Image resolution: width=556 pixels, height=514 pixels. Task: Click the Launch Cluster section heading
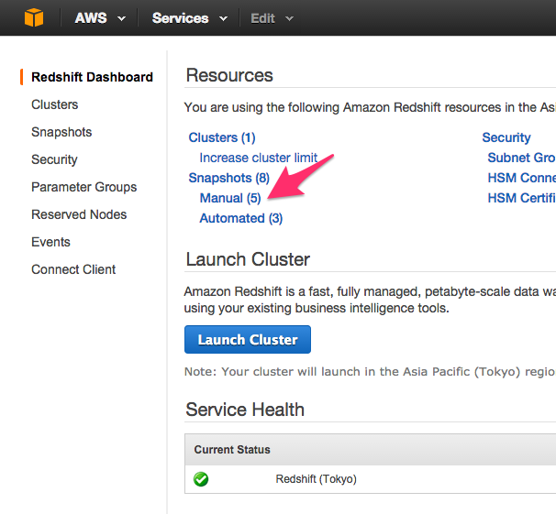click(248, 259)
